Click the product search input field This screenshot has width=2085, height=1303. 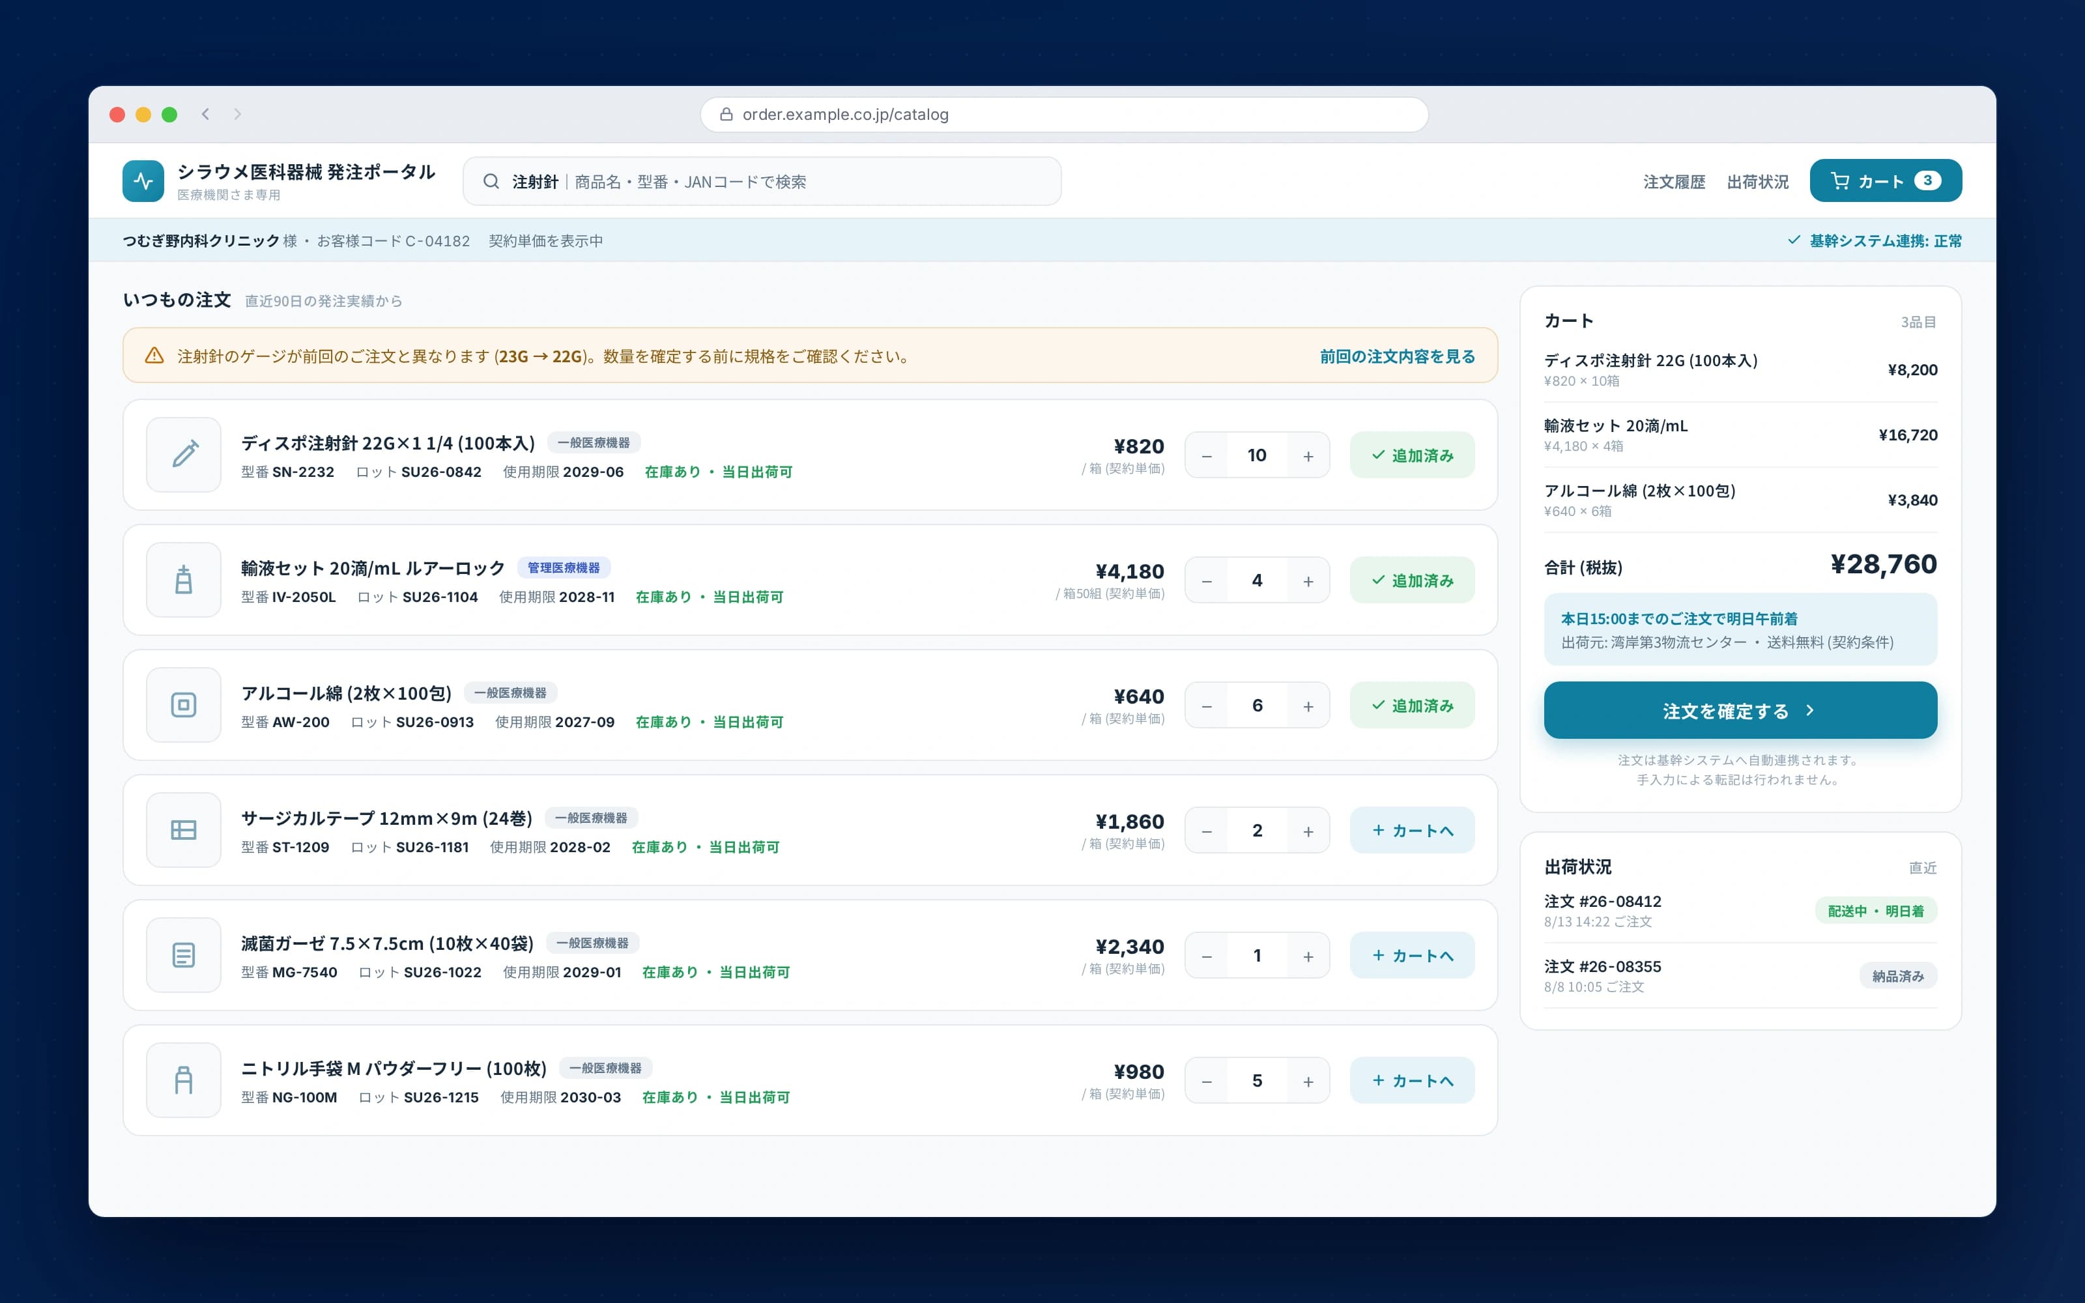[762, 181]
